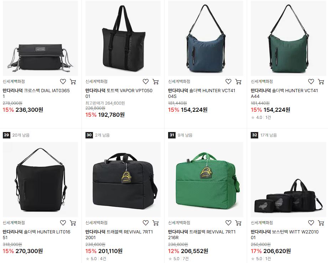328x263 pixels.
Task: View the black crossbody DIAL bag photo
Action: coord(40,38)
